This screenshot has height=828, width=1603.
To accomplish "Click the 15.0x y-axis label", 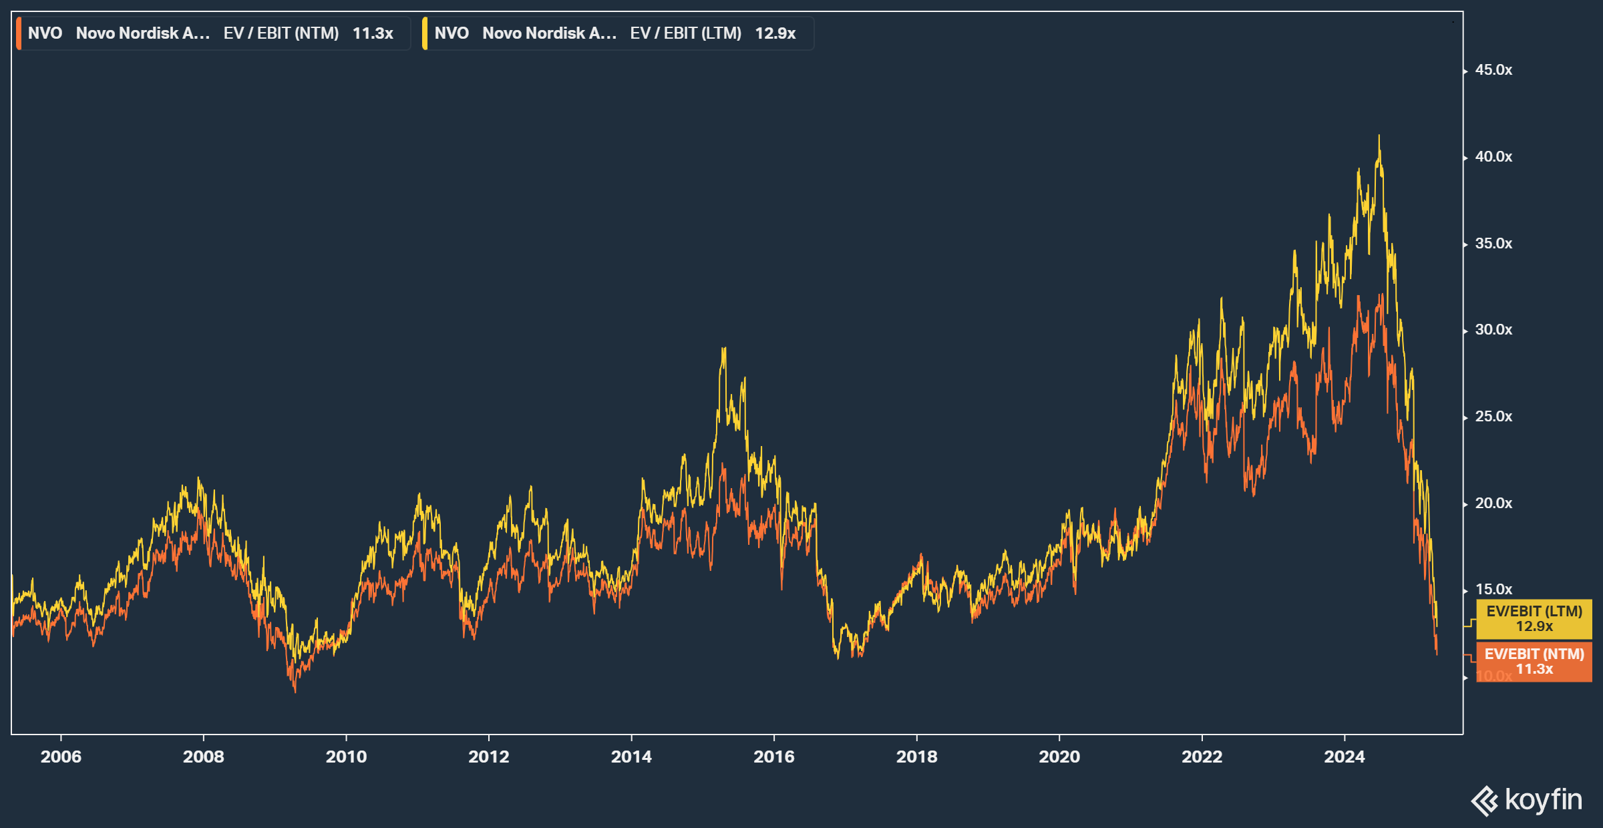I will click(1493, 590).
